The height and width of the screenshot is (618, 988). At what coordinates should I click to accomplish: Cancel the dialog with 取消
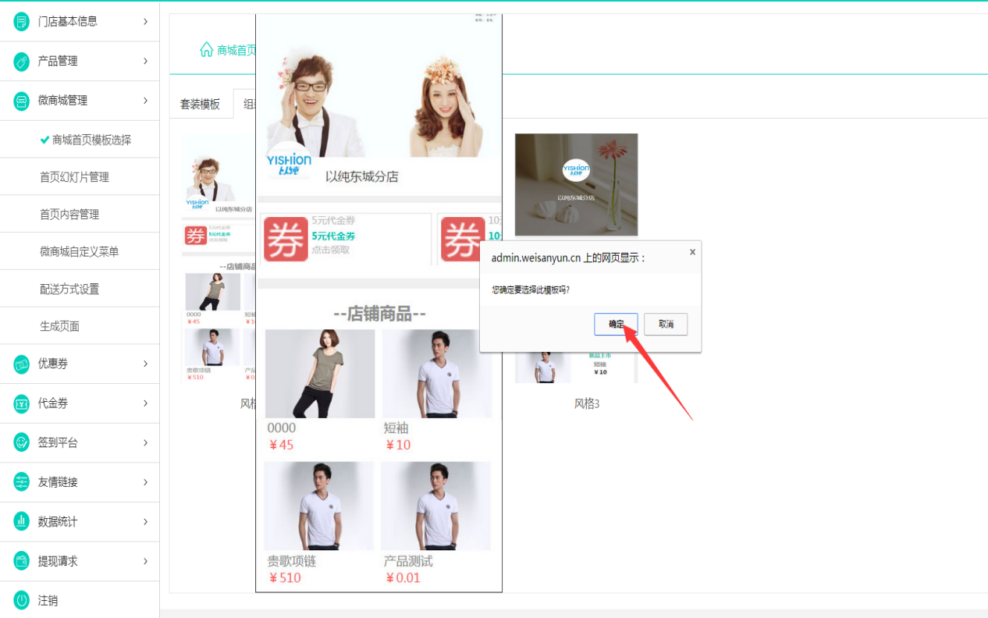pyautogui.click(x=666, y=325)
